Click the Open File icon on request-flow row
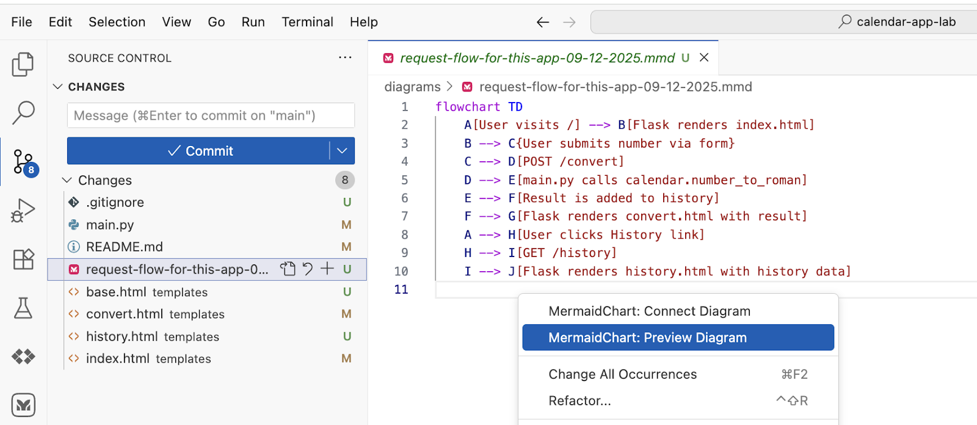Viewport: 977px width, 425px height. (288, 269)
